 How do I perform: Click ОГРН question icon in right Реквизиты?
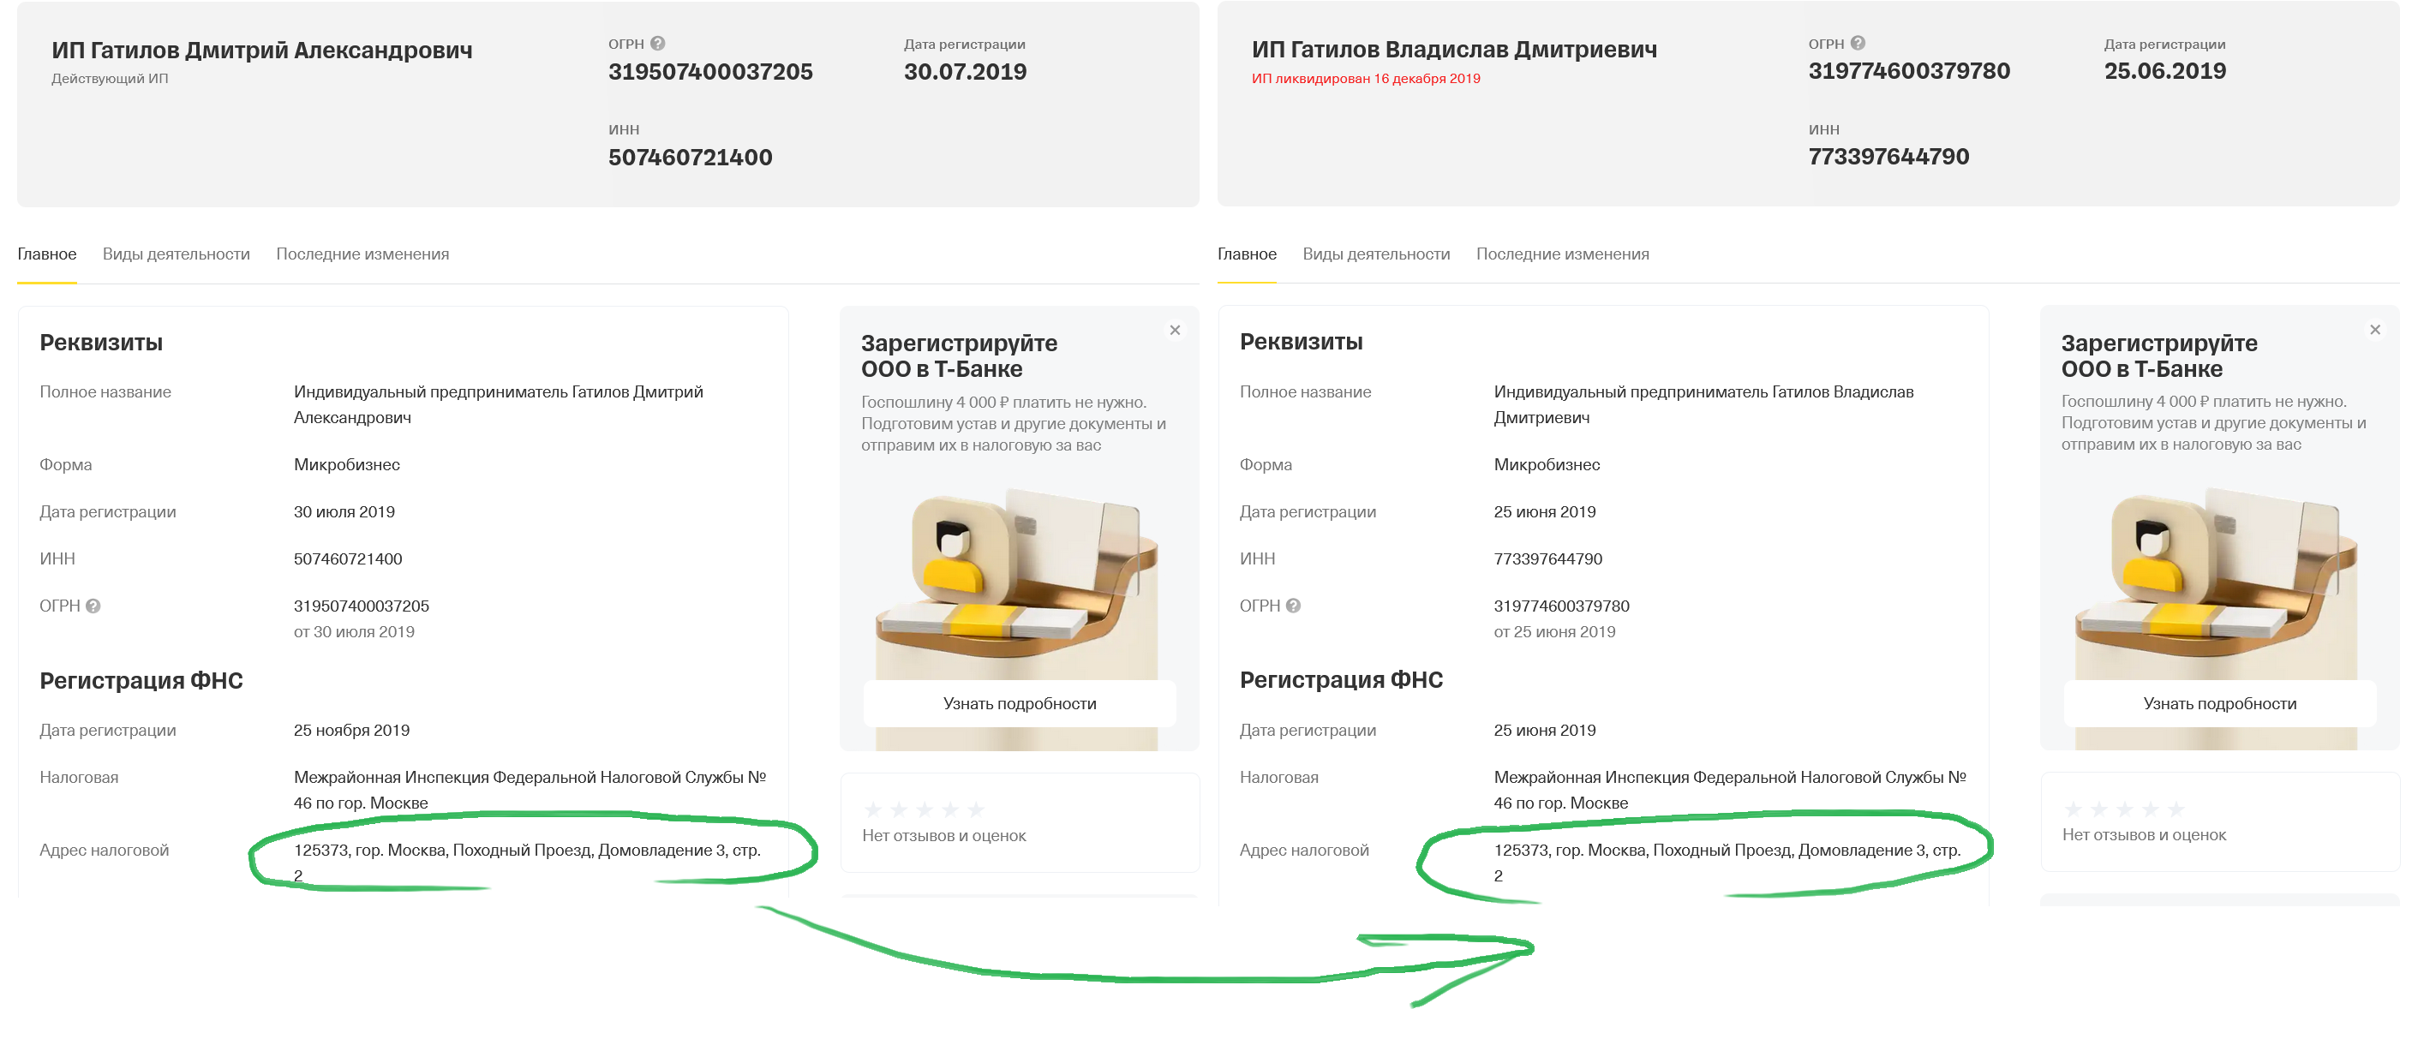1294,606
